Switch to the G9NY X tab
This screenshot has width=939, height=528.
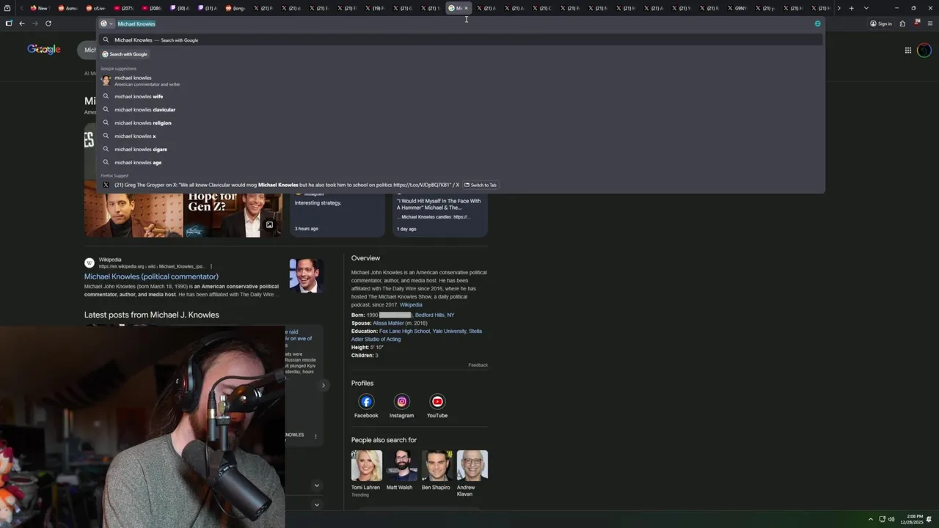737,8
